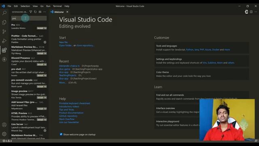Open the errors and warnings status indicator

pyautogui.click(x=7, y=141)
